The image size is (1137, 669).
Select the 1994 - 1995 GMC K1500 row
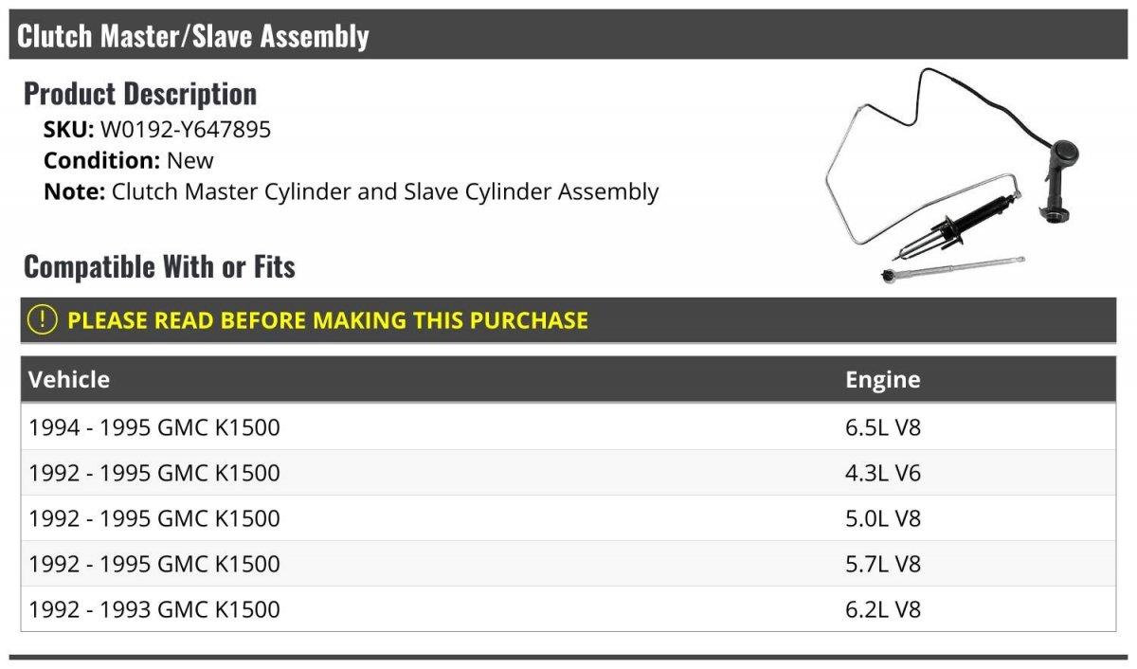click(x=154, y=427)
